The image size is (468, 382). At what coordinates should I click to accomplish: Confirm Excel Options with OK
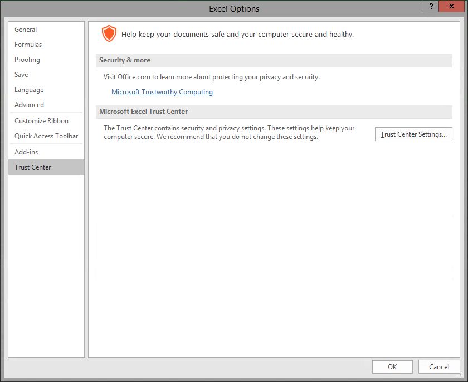point(392,366)
